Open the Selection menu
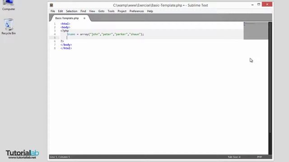Image resolution: width=289 pixels, height=162 pixels. 72,11
